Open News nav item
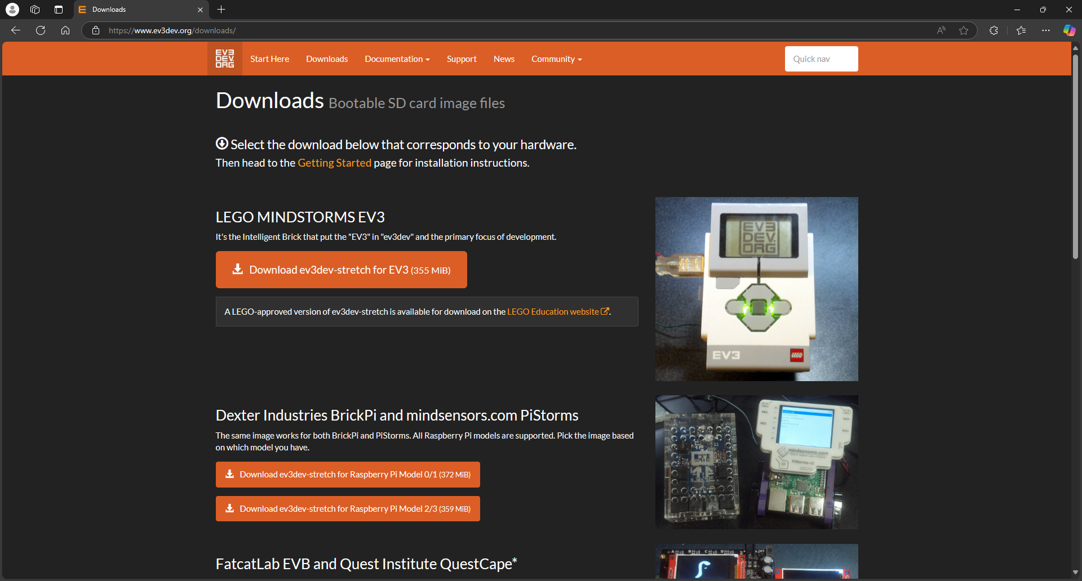The height and width of the screenshot is (581, 1082). (x=504, y=59)
